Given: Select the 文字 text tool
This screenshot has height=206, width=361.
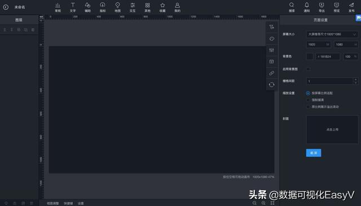Looking at the screenshot, I should point(73,7).
